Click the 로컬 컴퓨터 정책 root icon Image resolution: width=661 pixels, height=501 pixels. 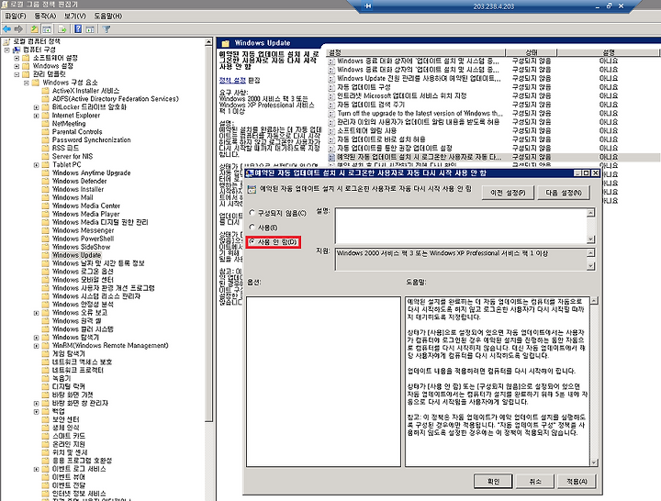[x=6, y=41]
